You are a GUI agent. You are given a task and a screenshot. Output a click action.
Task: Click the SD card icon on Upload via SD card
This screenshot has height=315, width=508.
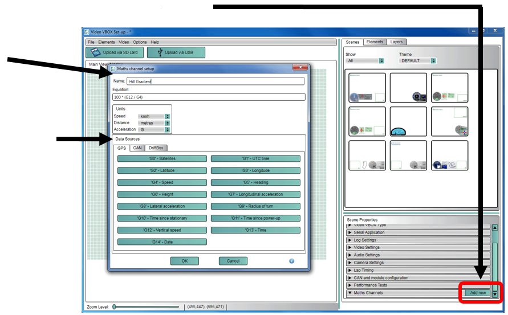coord(95,52)
